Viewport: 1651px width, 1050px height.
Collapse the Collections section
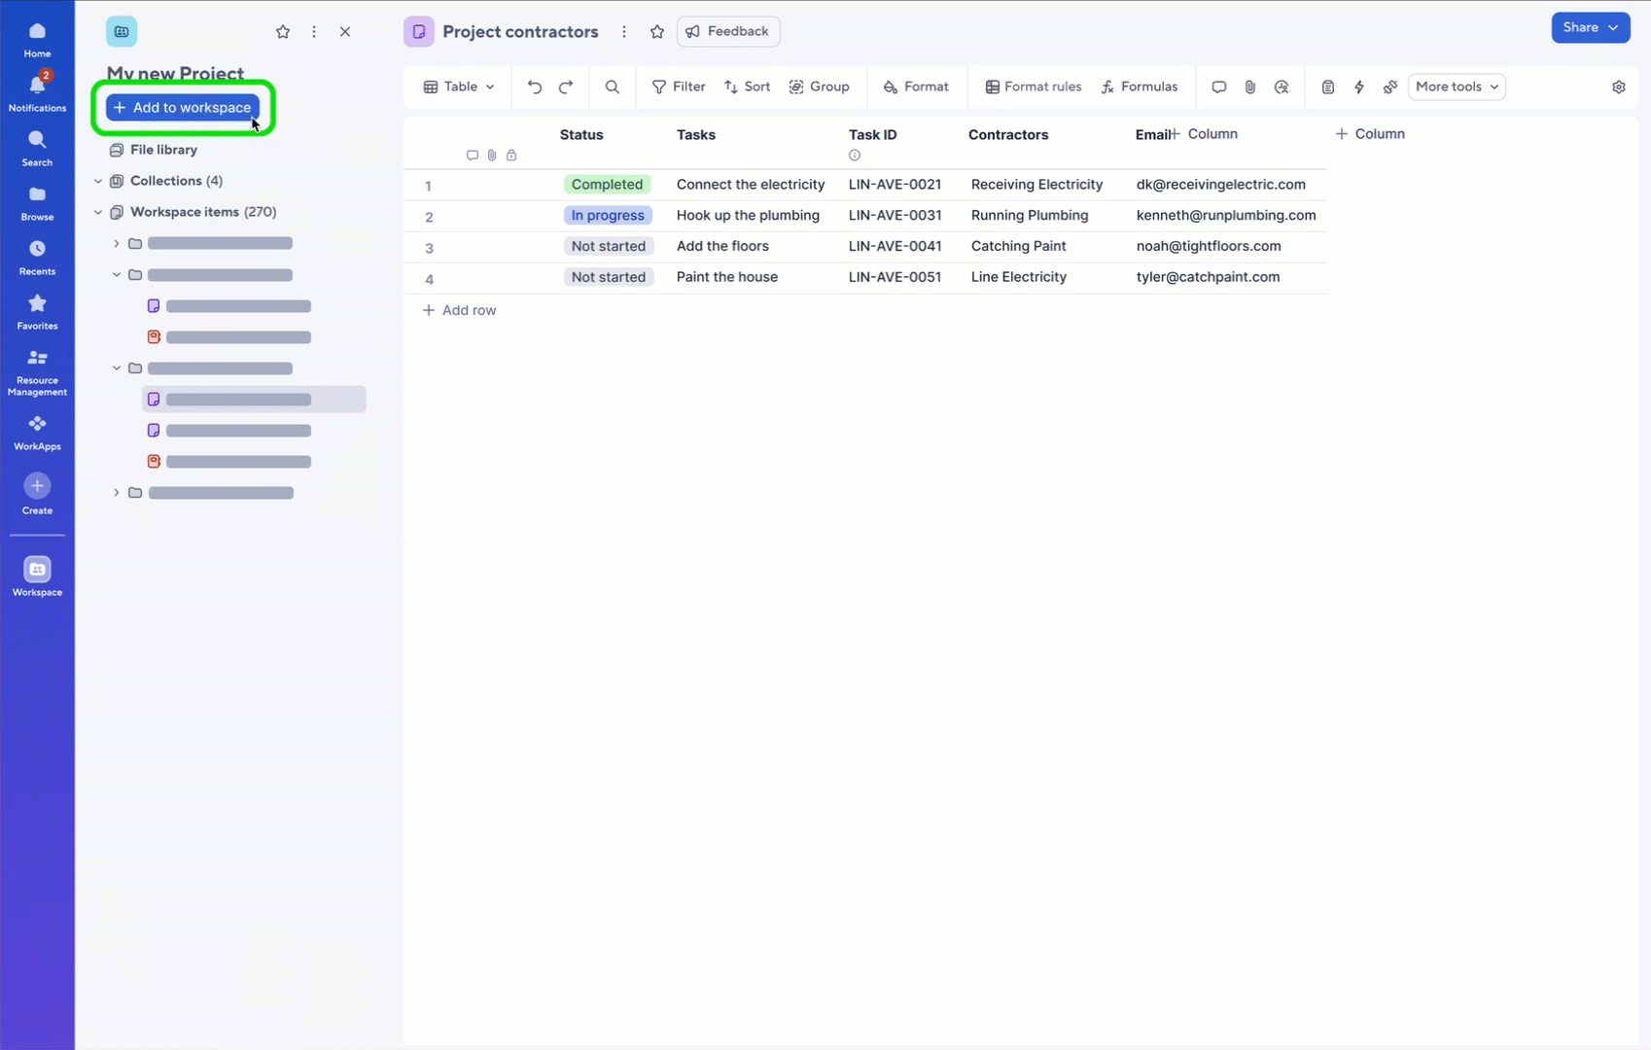point(98,181)
